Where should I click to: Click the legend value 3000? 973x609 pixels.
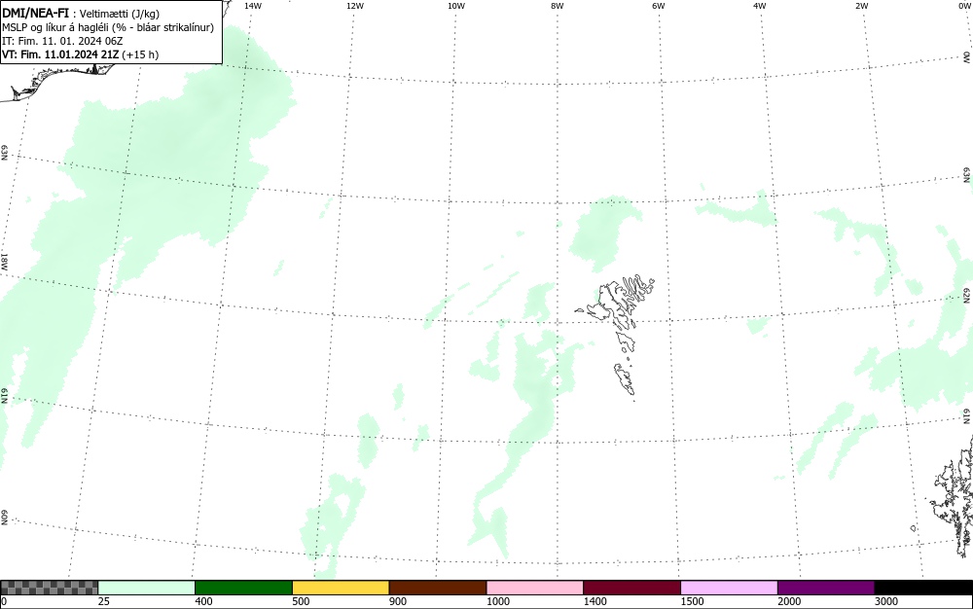(886, 601)
